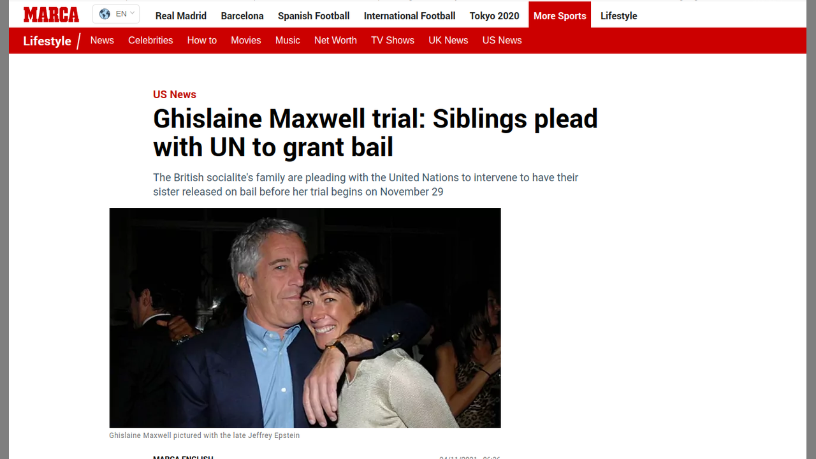Screen dimensions: 816x459
Task: Click the globe language icon
Action: (x=105, y=14)
